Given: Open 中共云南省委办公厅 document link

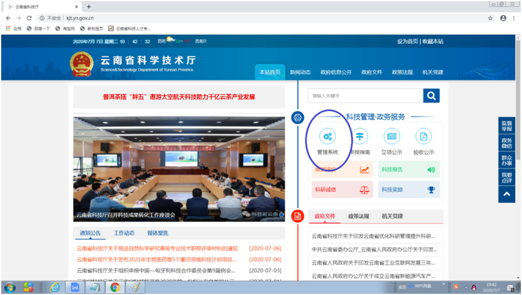Looking at the screenshot, I should point(374,249).
